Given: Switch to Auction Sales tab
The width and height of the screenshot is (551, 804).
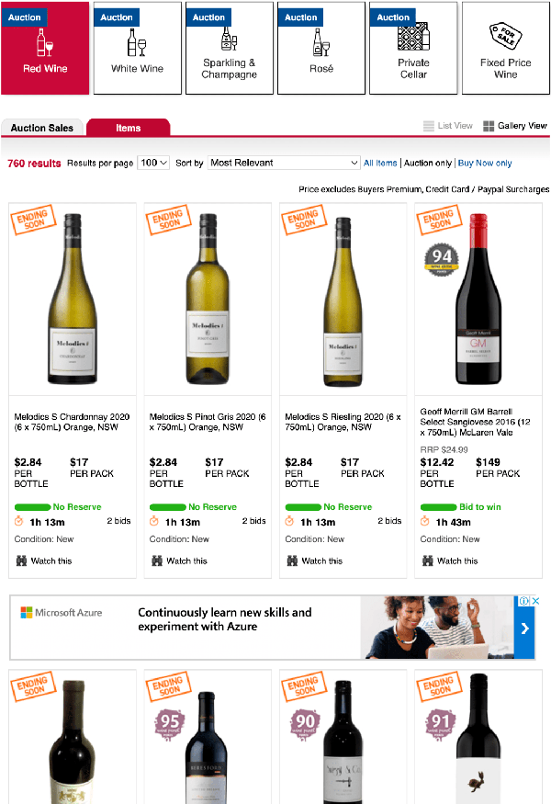Looking at the screenshot, I should click(42, 128).
